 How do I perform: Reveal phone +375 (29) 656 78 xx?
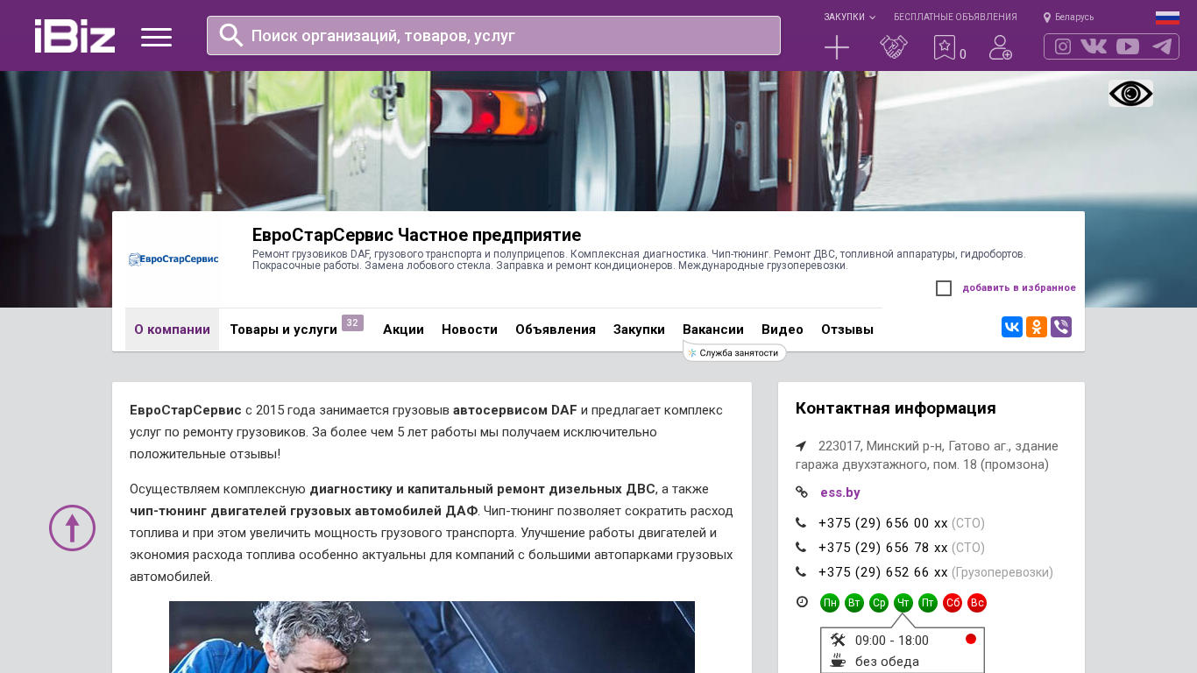coord(883,548)
